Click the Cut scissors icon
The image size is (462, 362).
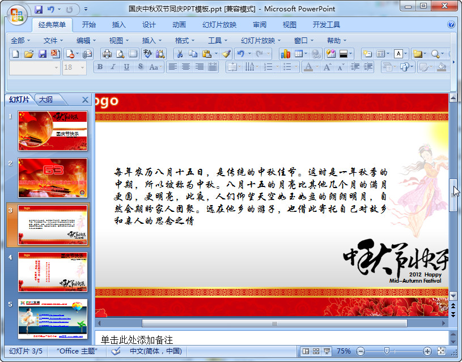(x=180, y=54)
